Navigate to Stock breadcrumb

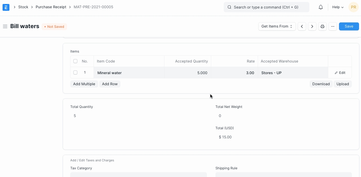23,7
